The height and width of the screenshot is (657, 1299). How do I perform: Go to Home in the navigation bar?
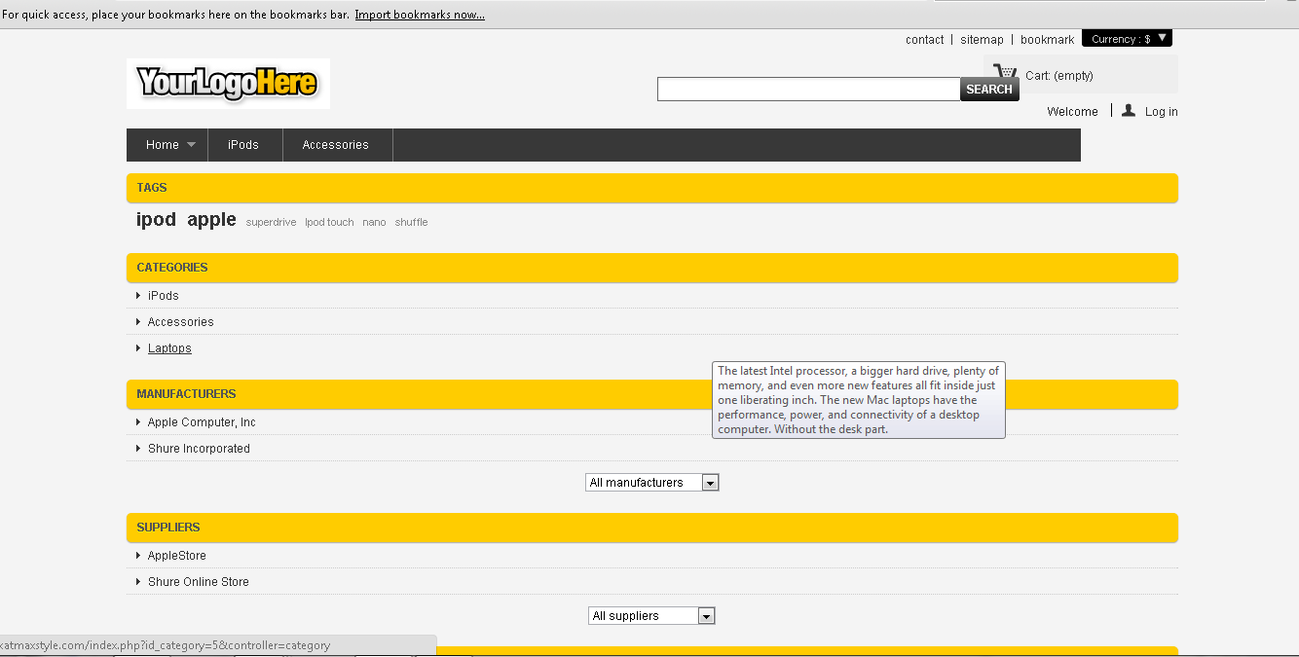(163, 145)
